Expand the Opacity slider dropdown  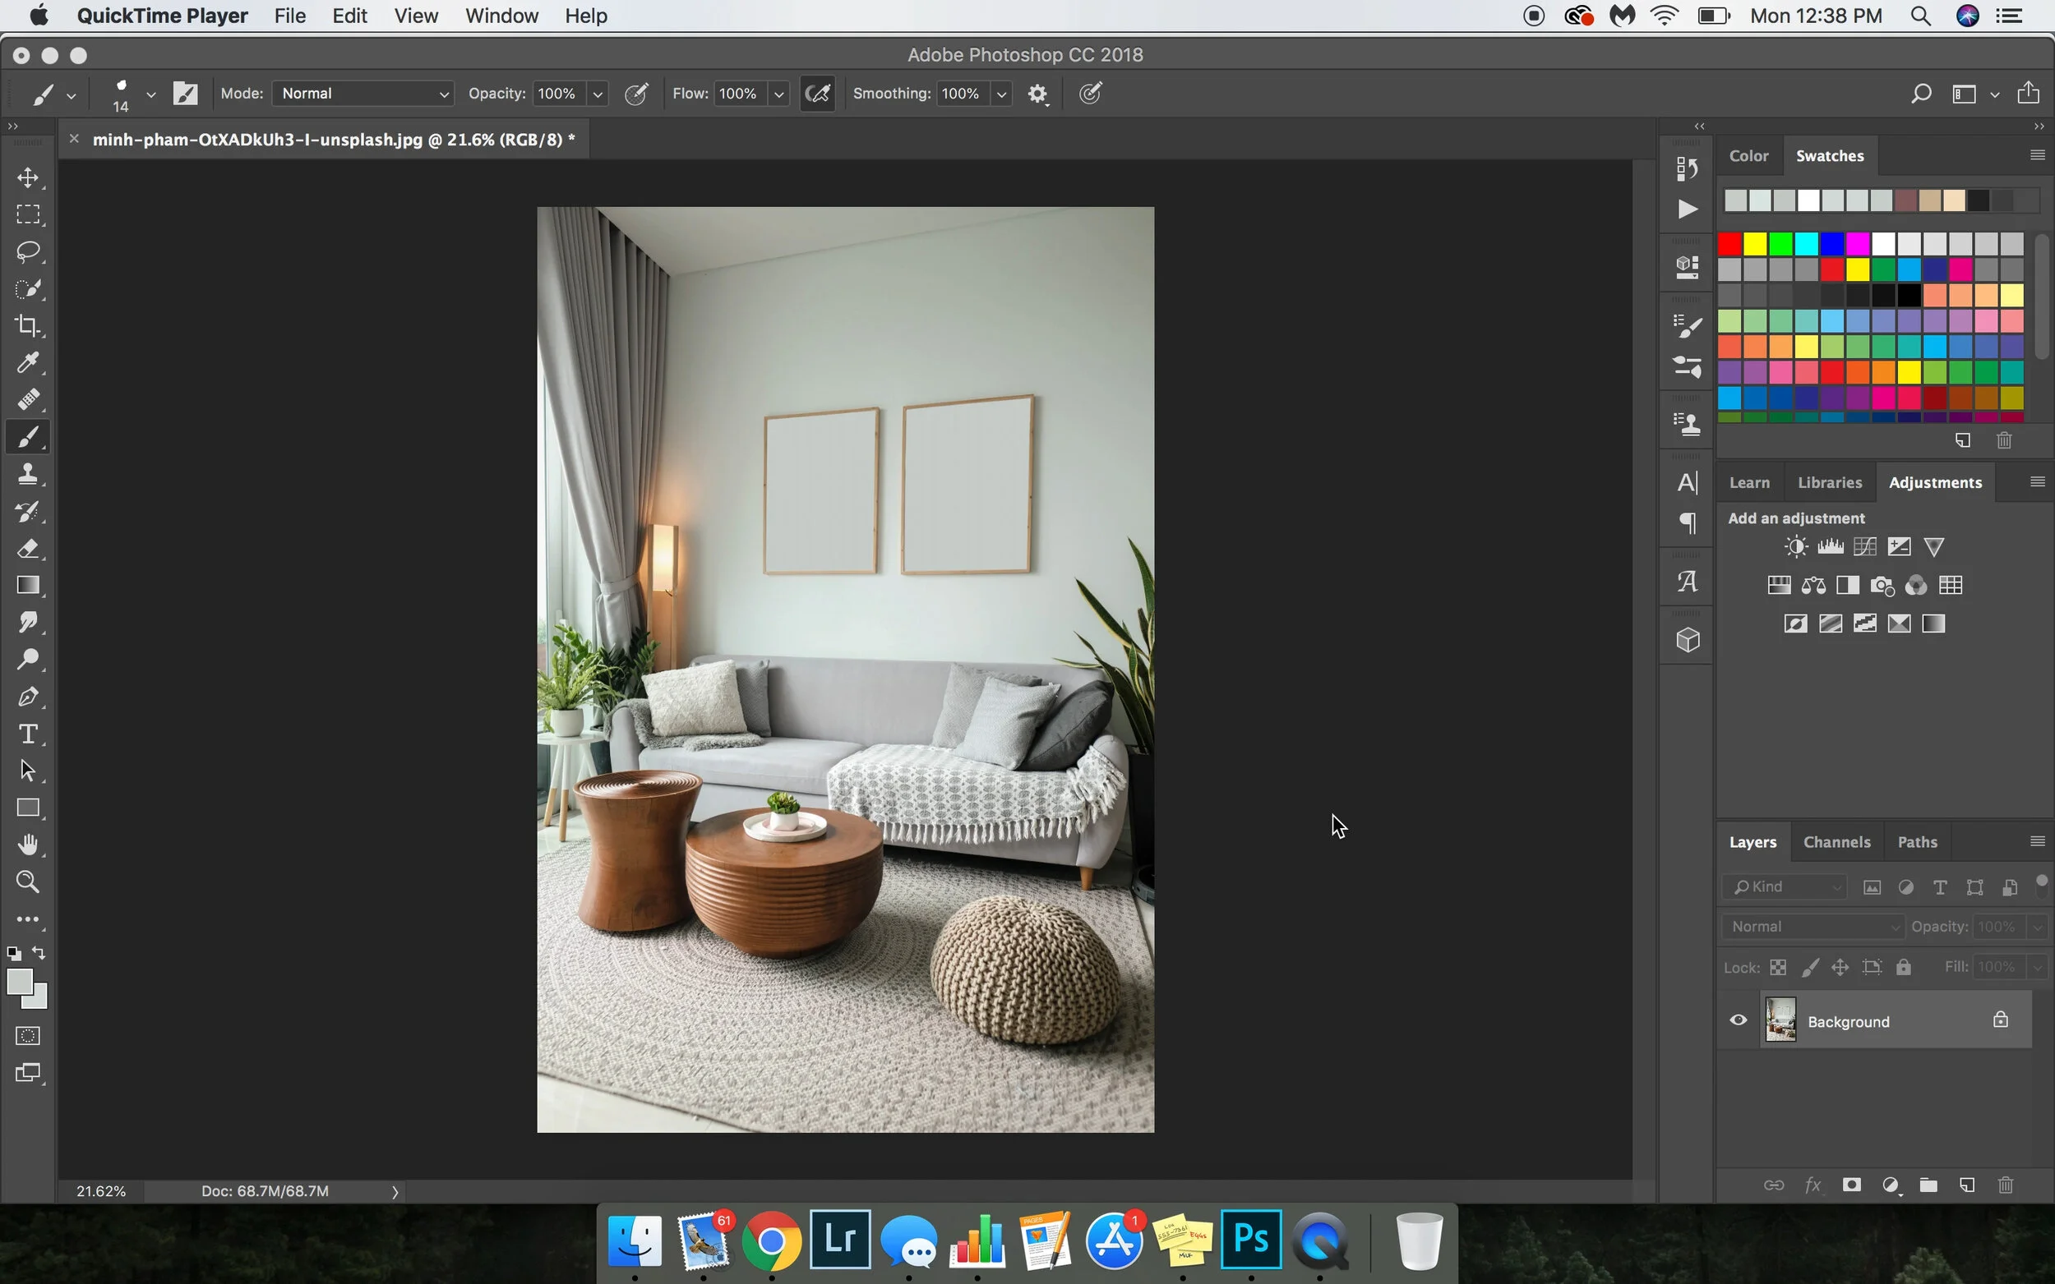[598, 94]
